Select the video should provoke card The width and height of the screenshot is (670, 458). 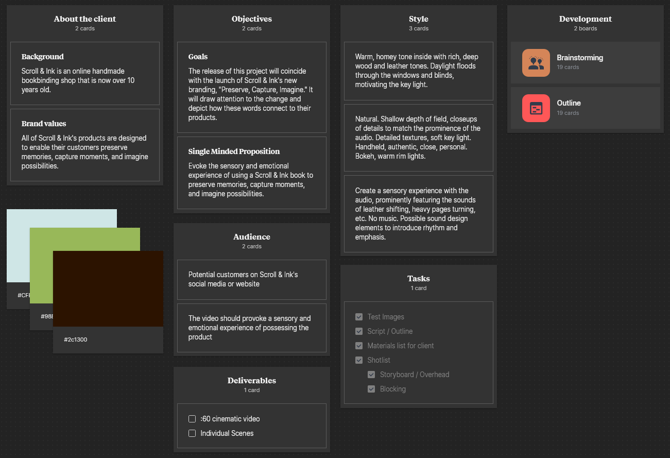252,328
